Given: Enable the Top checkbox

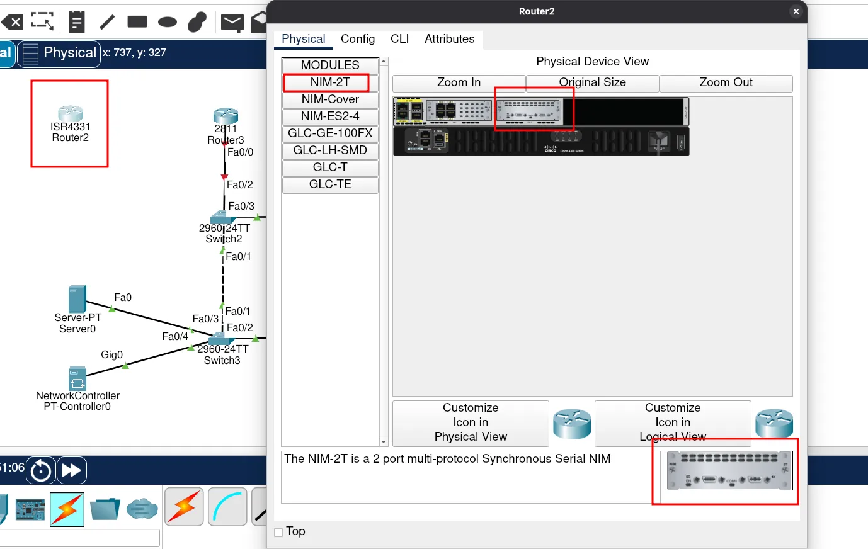Looking at the screenshot, I should 278,533.
